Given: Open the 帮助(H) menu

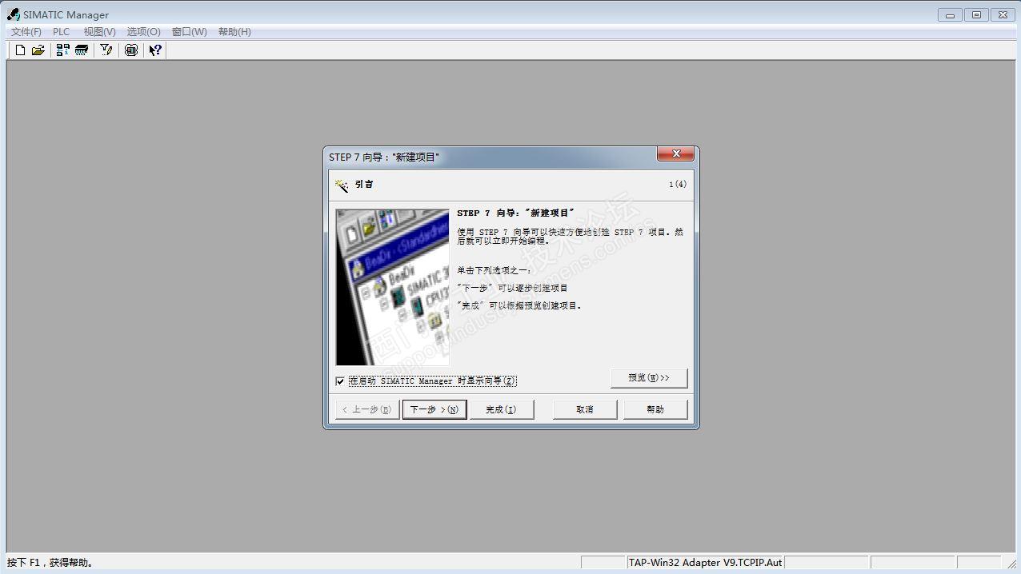Looking at the screenshot, I should 234,32.
